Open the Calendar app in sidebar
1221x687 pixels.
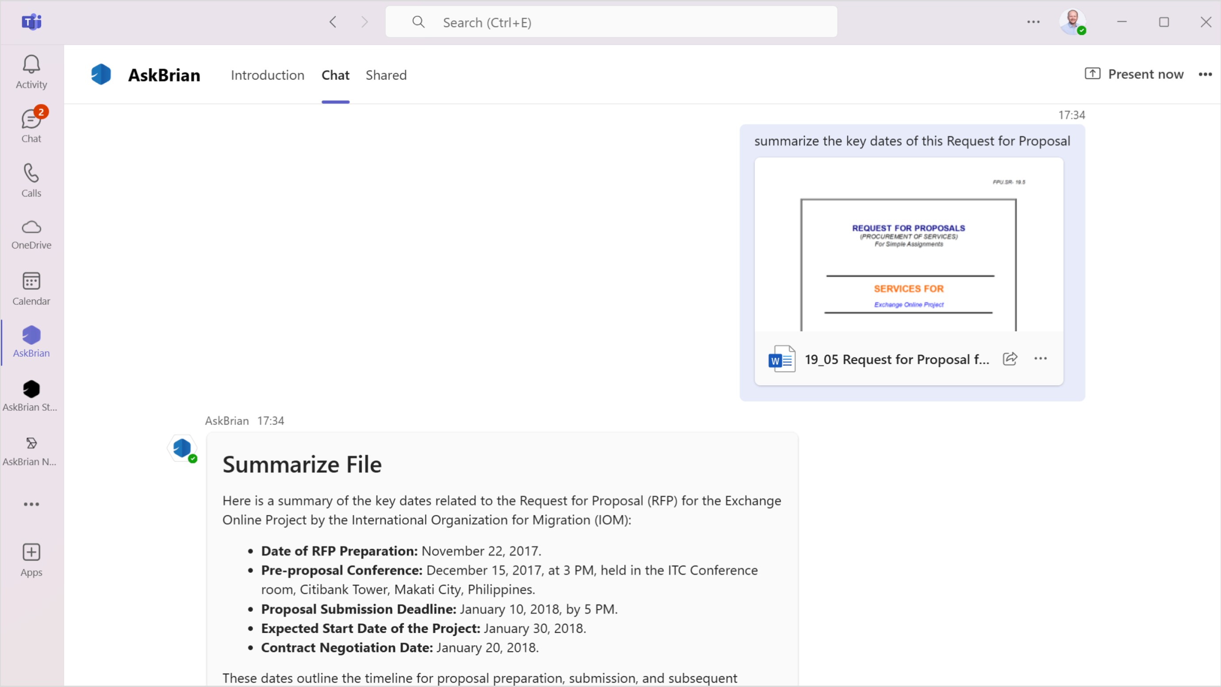click(31, 288)
